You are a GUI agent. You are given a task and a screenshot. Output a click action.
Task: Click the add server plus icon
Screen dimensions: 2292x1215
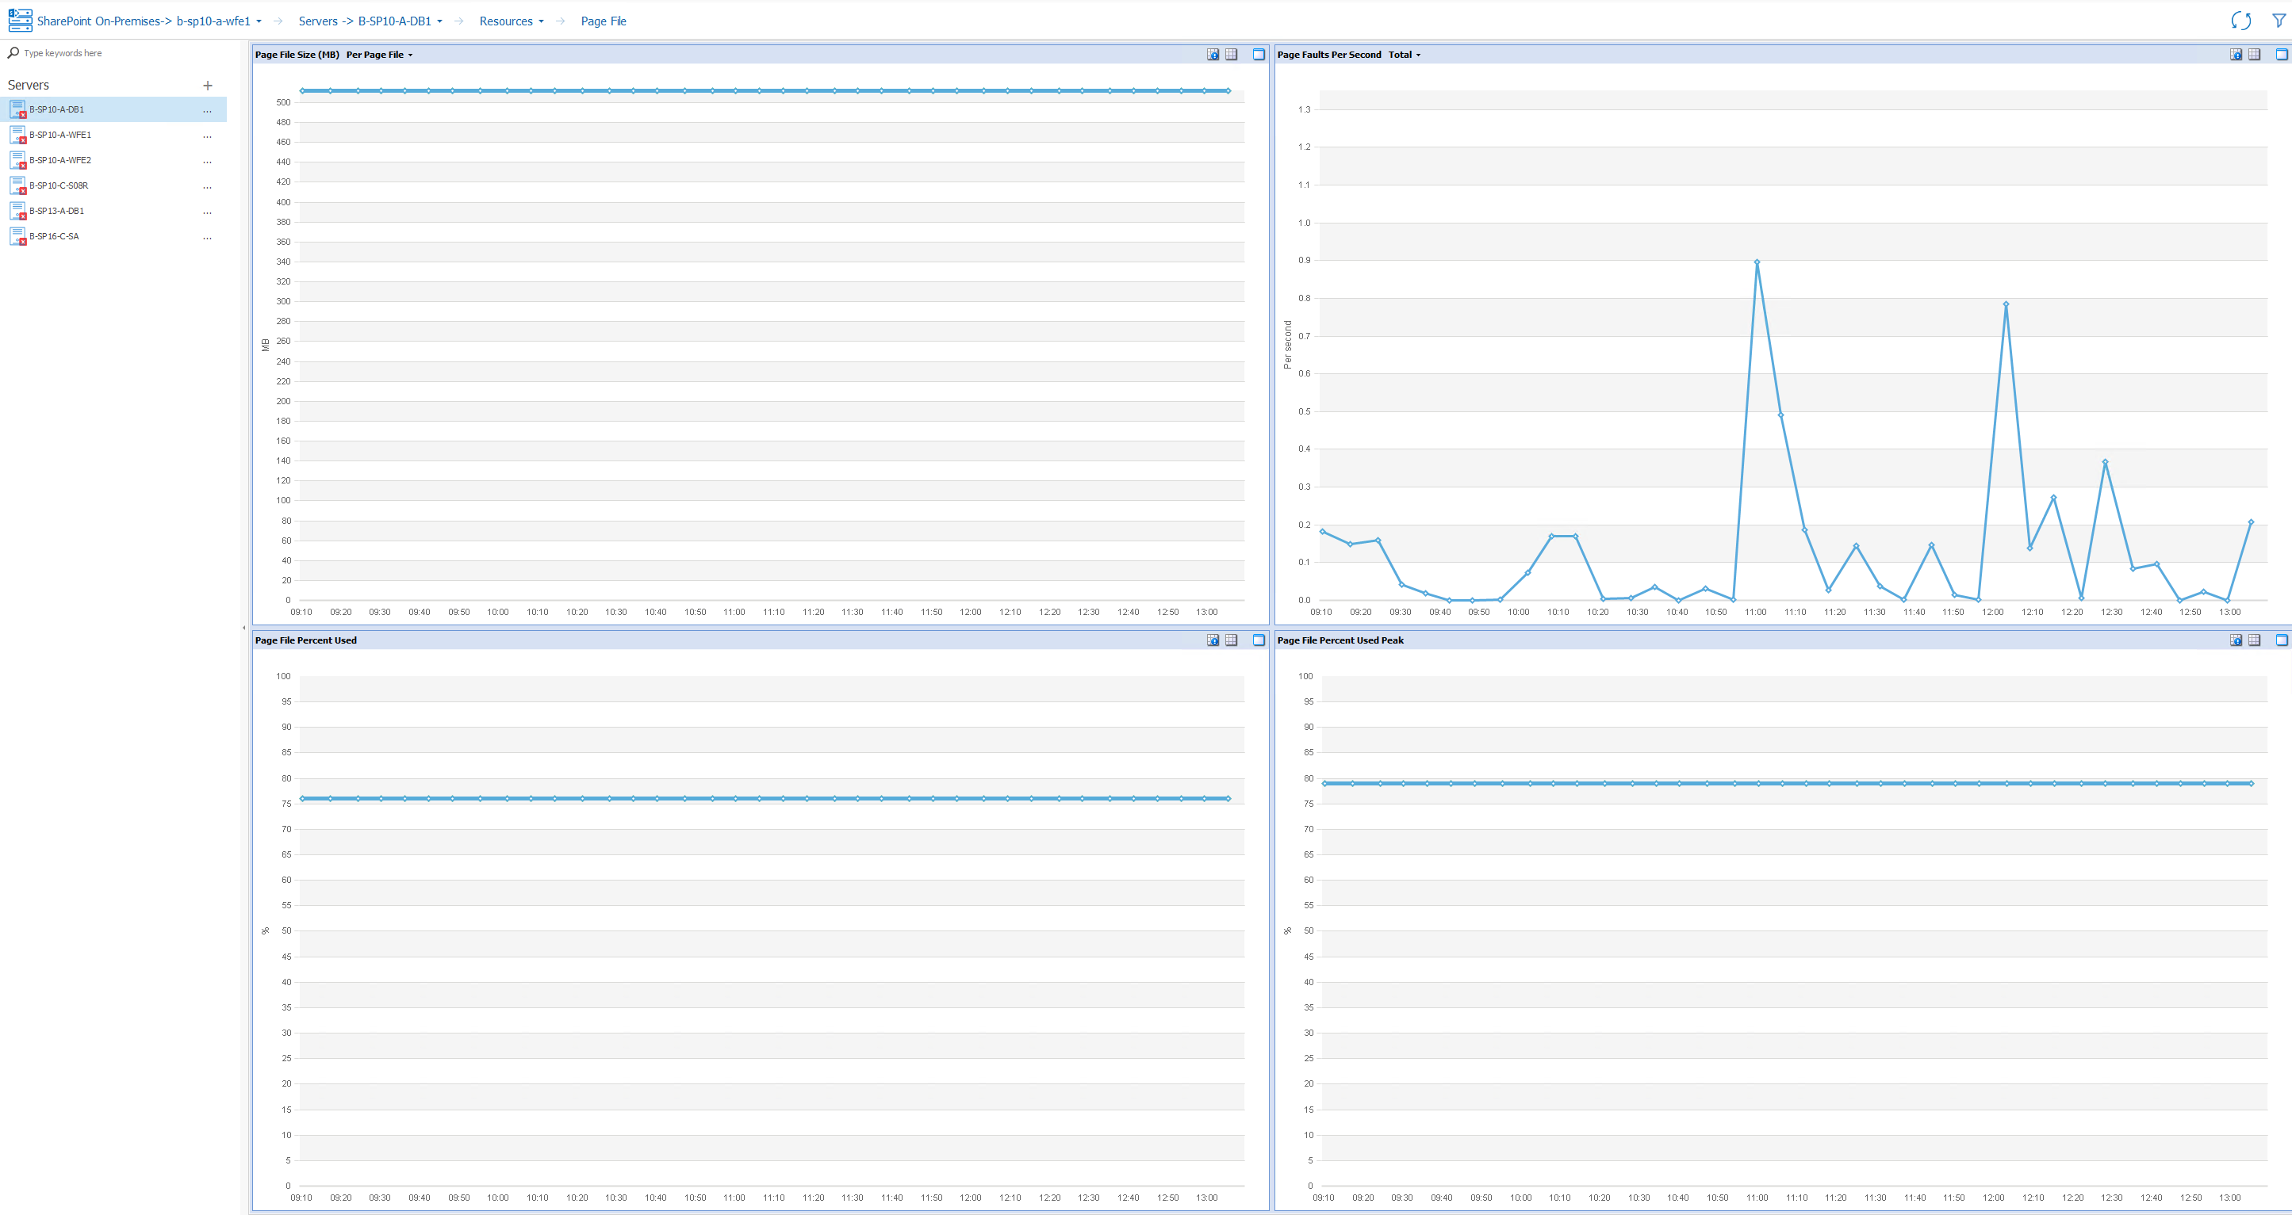pyautogui.click(x=207, y=86)
